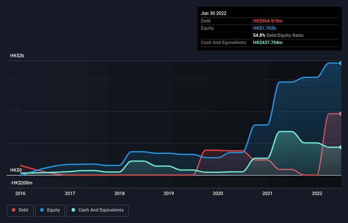Click the Debt row label in tooltip
Viewport: 348px width, 223px height.
(206, 21)
